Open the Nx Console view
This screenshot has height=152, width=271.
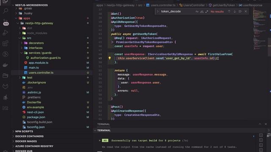coord(6,108)
